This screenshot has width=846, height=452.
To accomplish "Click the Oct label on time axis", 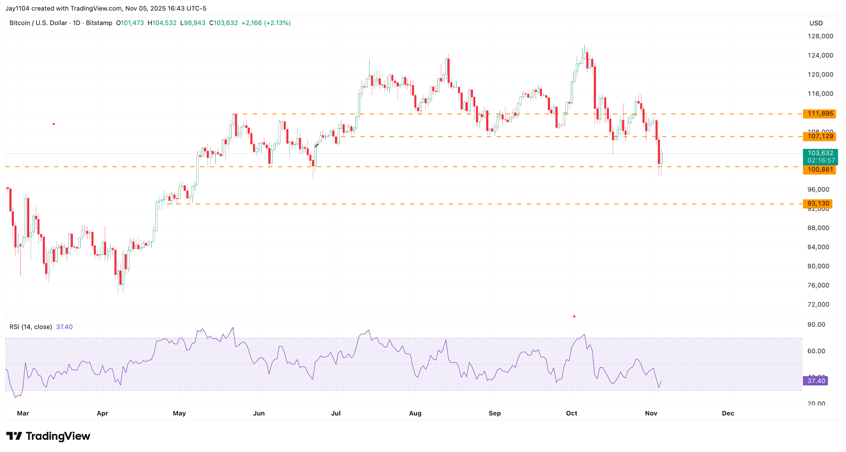I will 572,413.
